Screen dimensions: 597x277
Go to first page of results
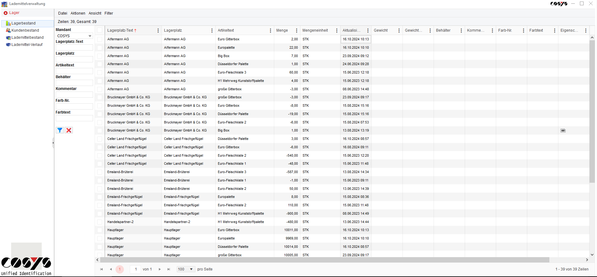(101, 269)
